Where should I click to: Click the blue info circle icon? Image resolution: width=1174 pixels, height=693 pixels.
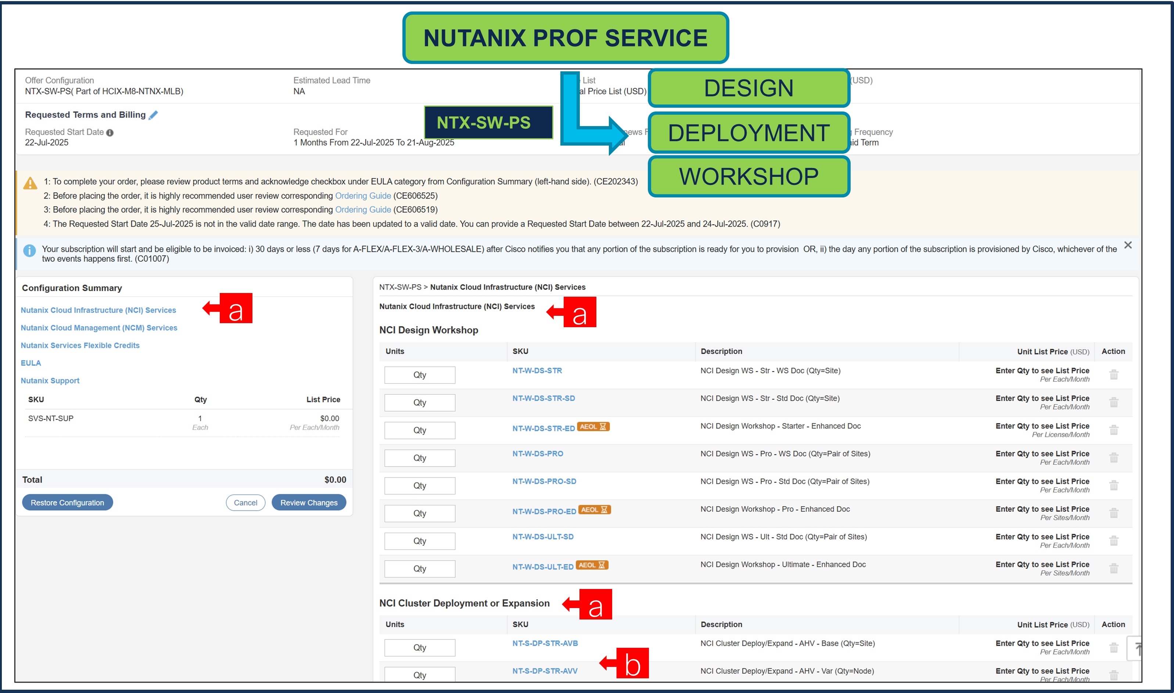coord(29,251)
